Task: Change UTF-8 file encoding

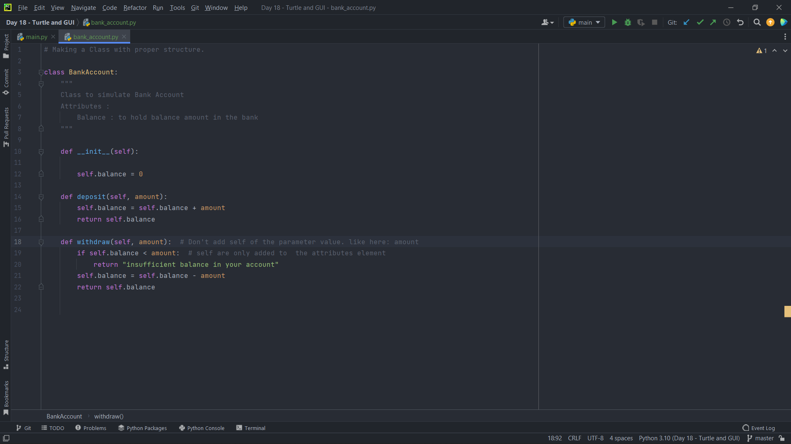Action: tap(595, 438)
